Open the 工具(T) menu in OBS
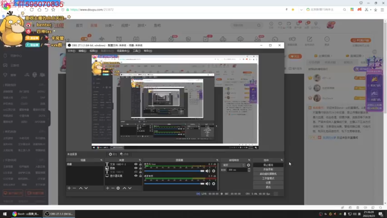The height and width of the screenshot is (218, 387). (136, 51)
